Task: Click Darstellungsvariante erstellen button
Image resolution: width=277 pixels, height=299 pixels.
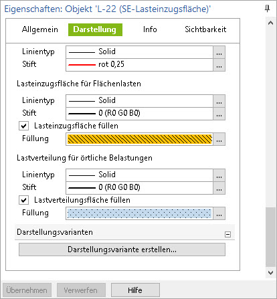Action: [x=122, y=250]
